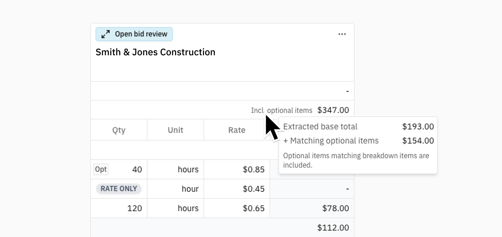Select the Qty column header
The height and width of the screenshot is (237, 502).
tap(119, 130)
